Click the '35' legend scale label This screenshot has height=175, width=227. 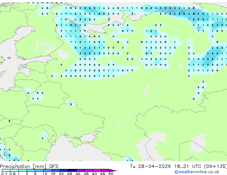(x=86, y=174)
